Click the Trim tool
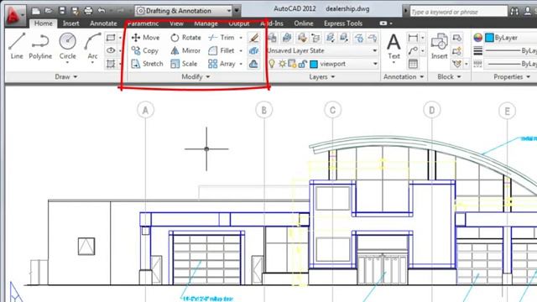This screenshot has height=302, width=537. [222, 38]
